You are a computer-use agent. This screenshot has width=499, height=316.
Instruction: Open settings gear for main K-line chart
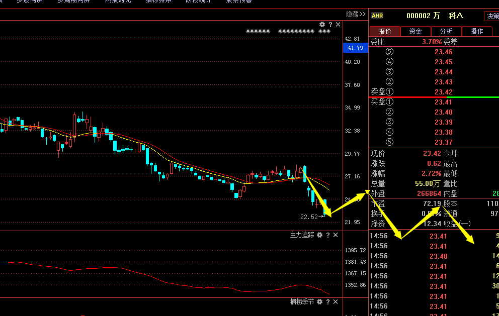click(x=322, y=24)
